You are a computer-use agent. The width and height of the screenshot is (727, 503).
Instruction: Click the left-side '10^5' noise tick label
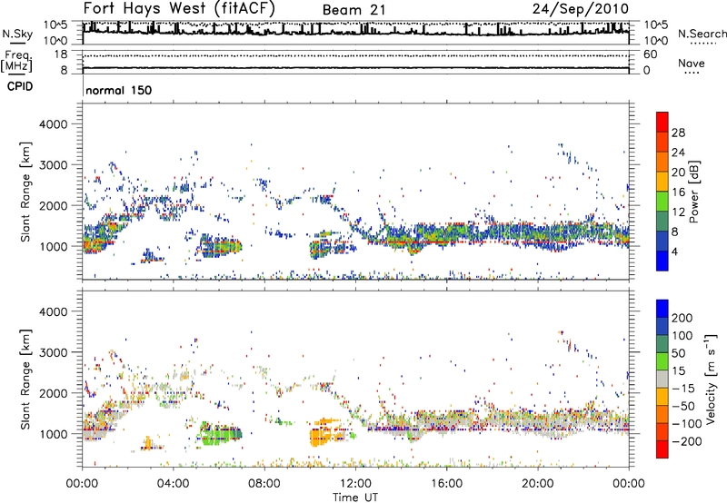point(55,25)
